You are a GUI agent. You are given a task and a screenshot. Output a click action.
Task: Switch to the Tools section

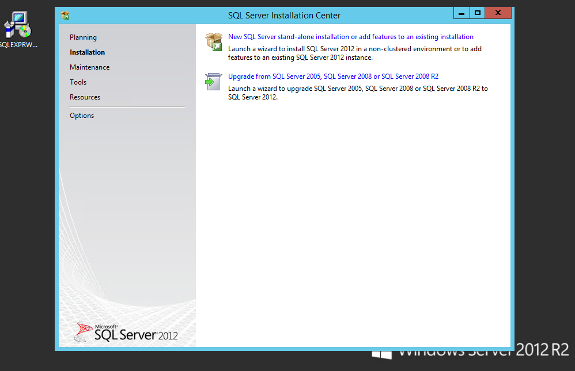click(78, 82)
